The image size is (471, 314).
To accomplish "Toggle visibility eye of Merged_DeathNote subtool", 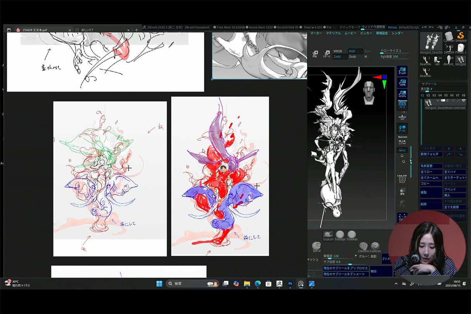I will (x=463, y=100).
